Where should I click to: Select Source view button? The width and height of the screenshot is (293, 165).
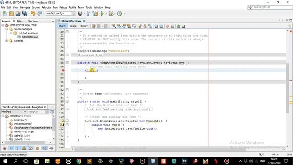[62, 26]
